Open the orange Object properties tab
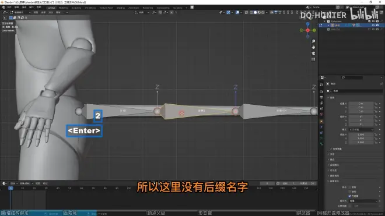 pyautogui.click(x=321, y=121)
